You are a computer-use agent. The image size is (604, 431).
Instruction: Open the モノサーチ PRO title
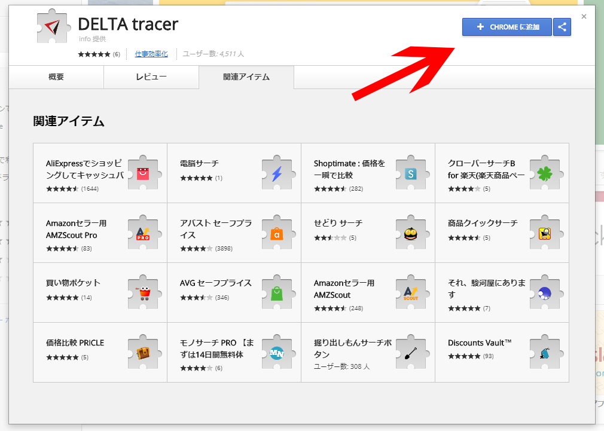tap(217, 349)
